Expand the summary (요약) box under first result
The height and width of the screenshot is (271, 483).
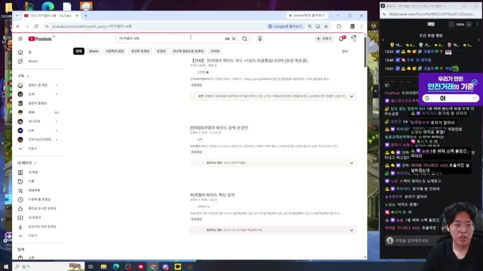(x=352, y=96)
